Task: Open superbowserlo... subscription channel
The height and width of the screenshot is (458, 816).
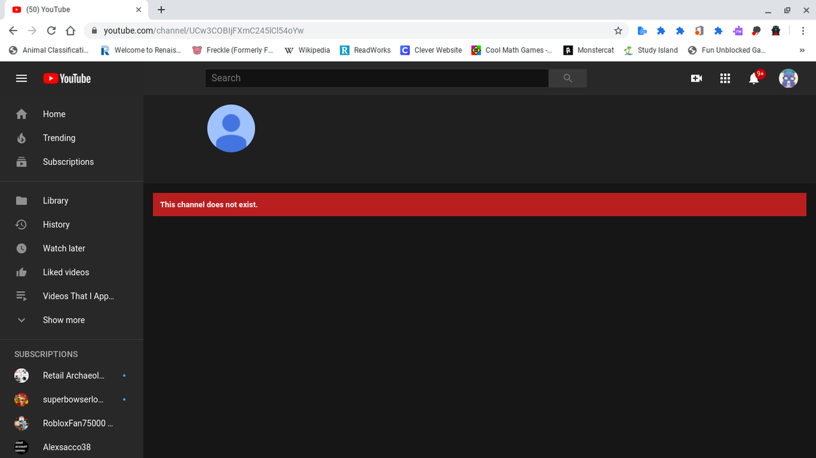Action: [x=71, y=399]
